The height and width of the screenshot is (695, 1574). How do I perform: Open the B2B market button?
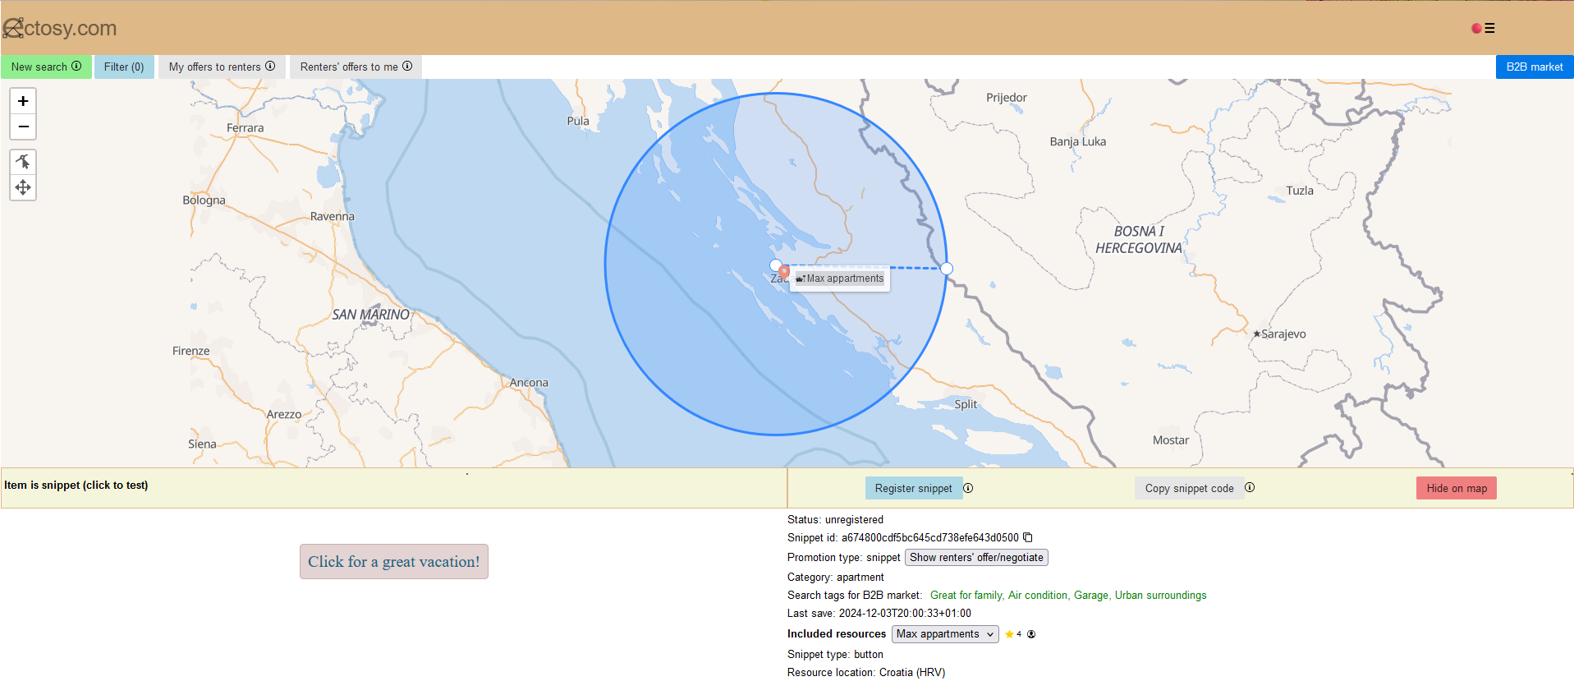point(1534,67)
